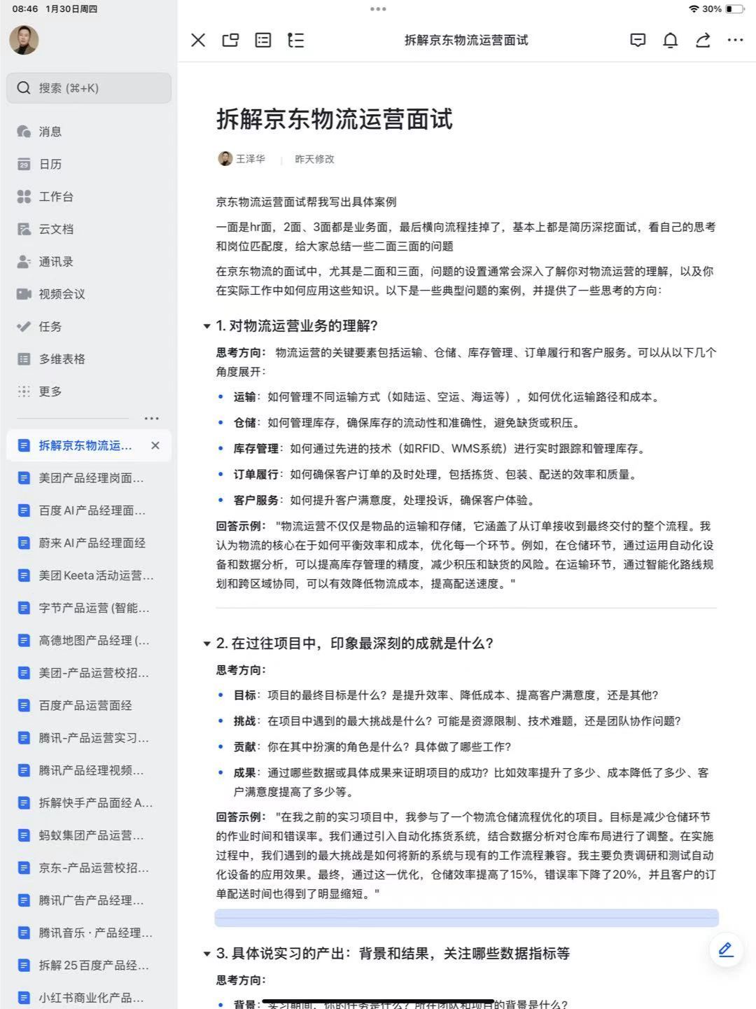
Task: Open sidebar tabs ellipsis menu
Action: click(x=151, y=418)
